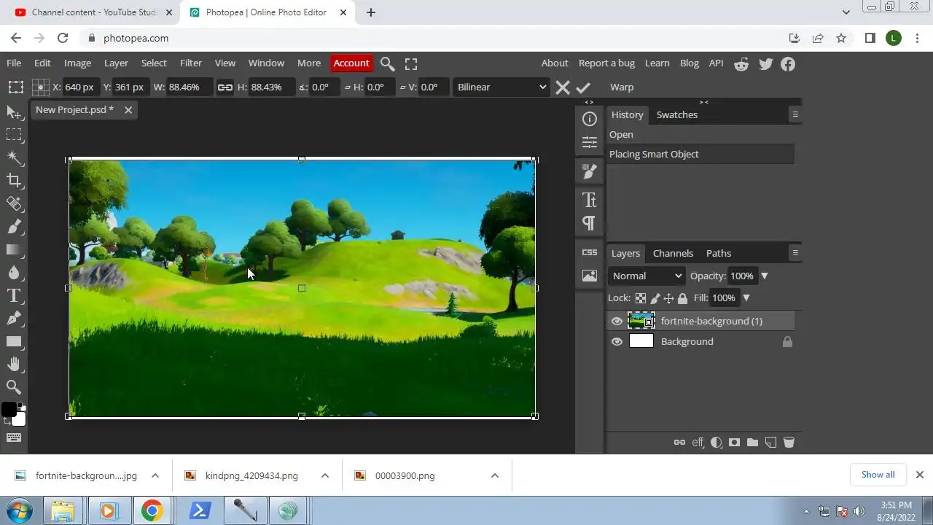Screen dimensions: 933x525
Task: Open the keyboard shortcuts icon
Action: pos(14,437)
